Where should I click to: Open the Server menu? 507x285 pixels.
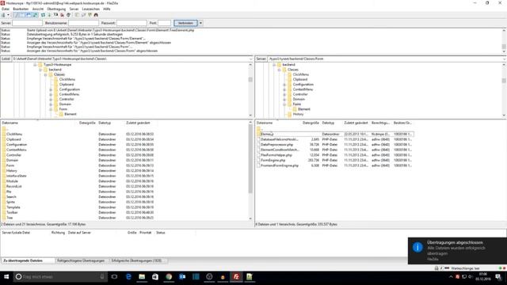(x=74, y=9)
